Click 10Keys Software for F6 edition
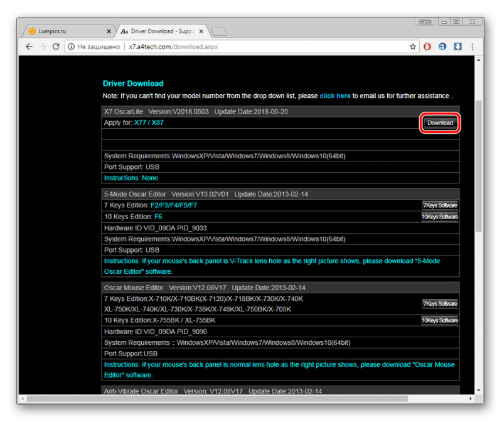 440,217
